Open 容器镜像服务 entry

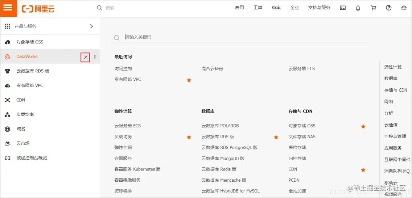click(127, 180)
